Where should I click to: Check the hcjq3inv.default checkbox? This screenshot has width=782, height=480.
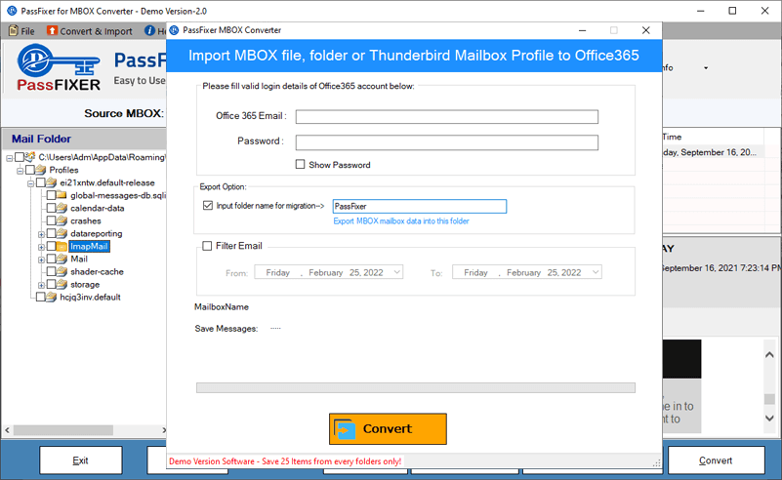[40, 297]
